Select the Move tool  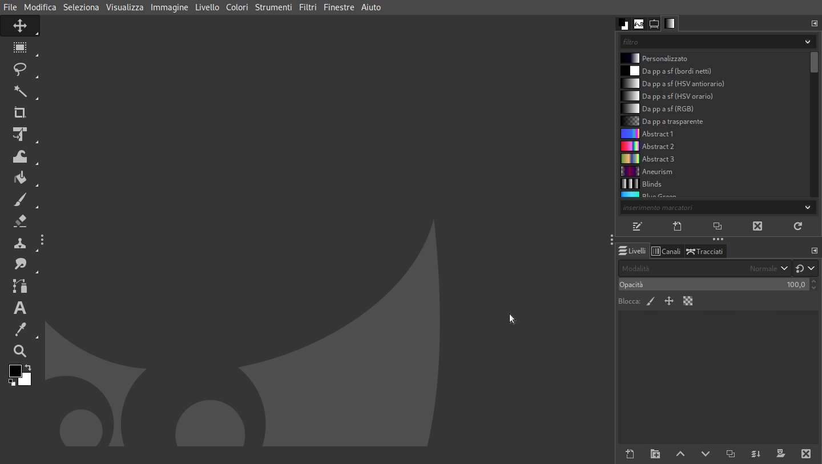point(20,26)
